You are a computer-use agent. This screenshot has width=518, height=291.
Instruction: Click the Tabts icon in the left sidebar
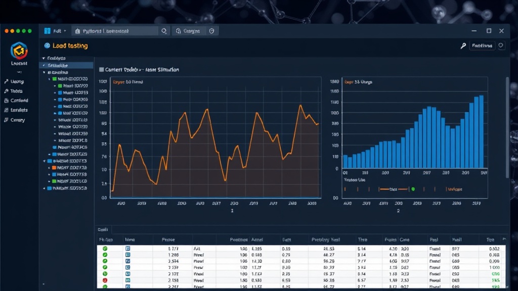[6, 91]
